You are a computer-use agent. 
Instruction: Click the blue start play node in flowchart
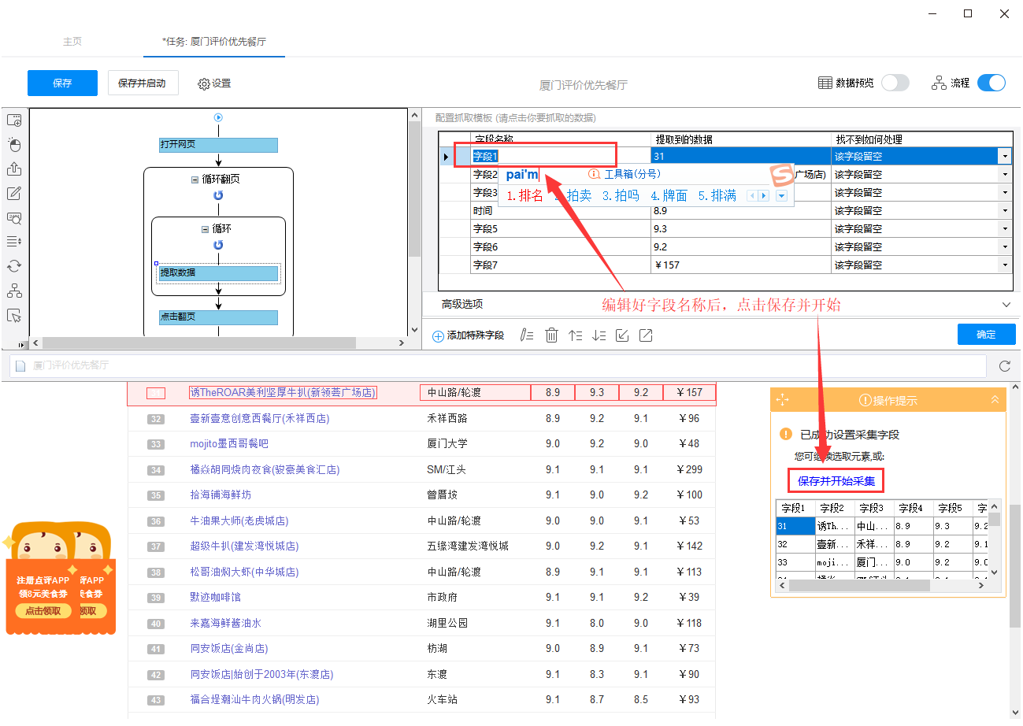pos(218,117)
